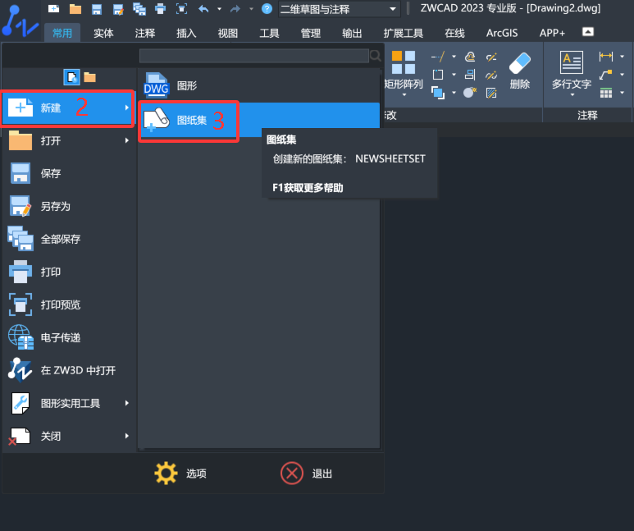Click 打印预览 in the application menu
This screenshot has height=531, width=634.
click(68, 304)
